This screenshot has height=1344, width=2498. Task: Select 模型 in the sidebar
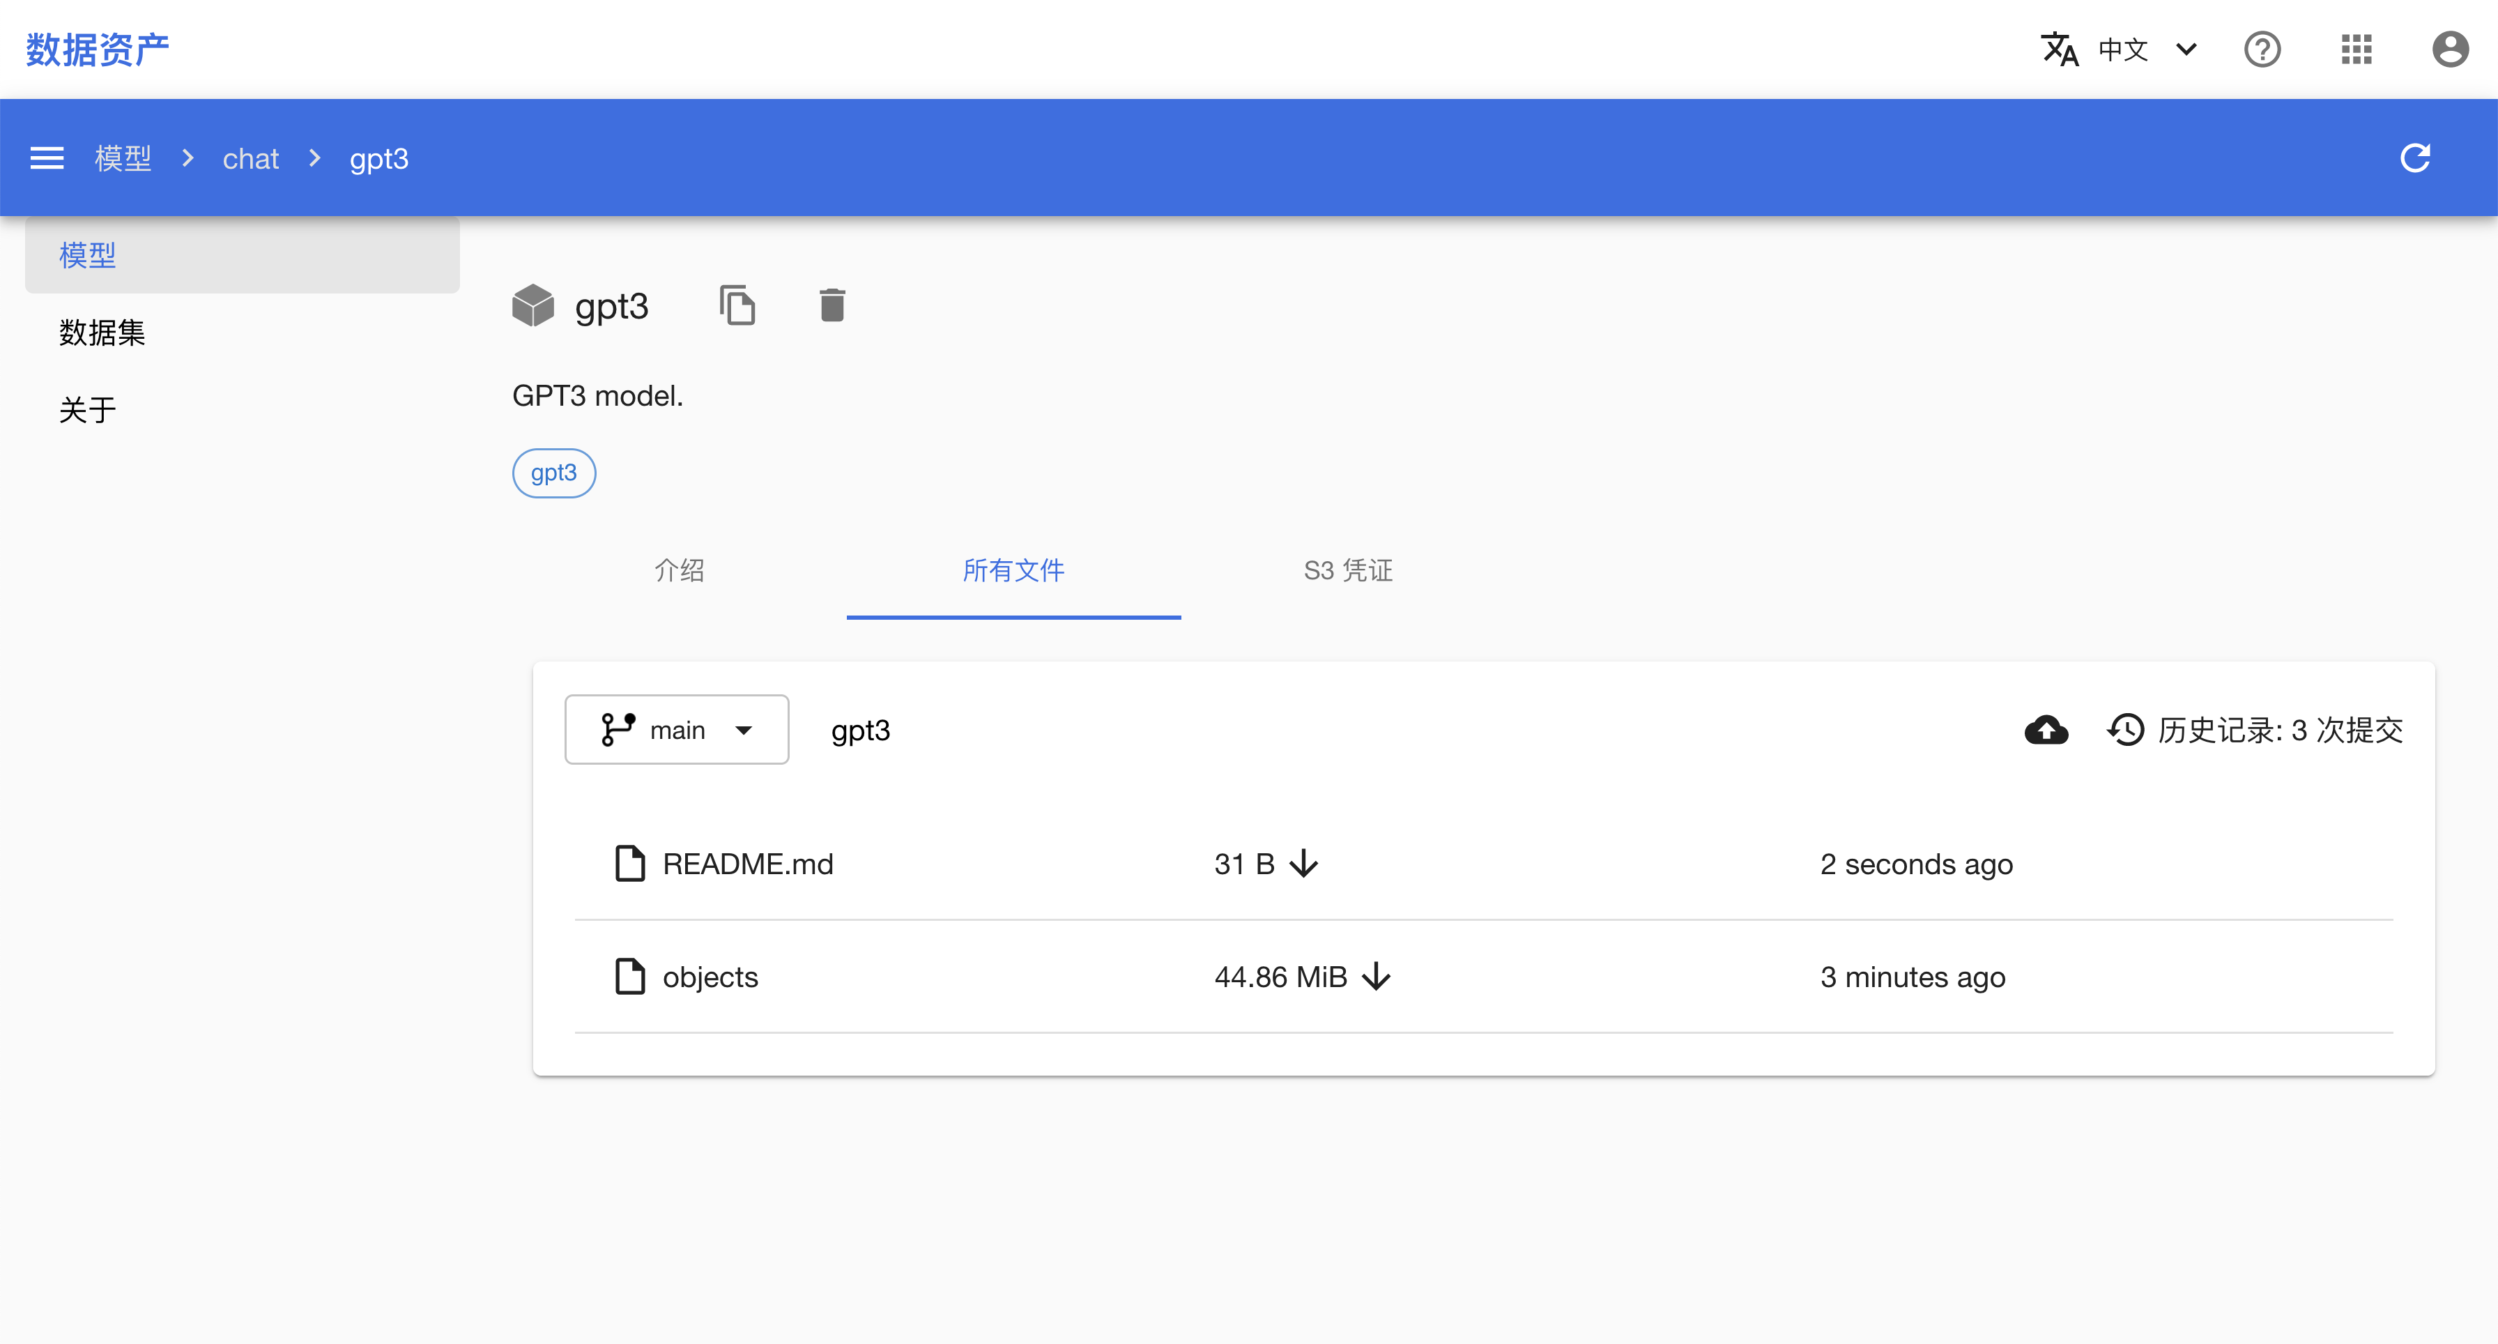(243, 256)
